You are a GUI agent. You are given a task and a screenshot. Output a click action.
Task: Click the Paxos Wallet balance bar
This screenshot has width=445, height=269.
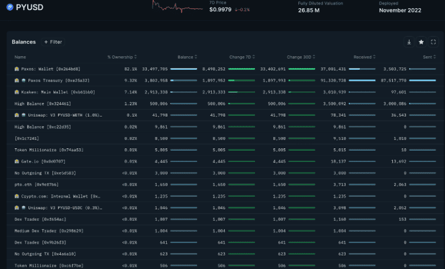pos(183,69)
